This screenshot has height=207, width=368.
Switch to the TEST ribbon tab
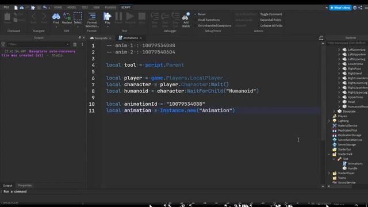(x=85, y=7)
